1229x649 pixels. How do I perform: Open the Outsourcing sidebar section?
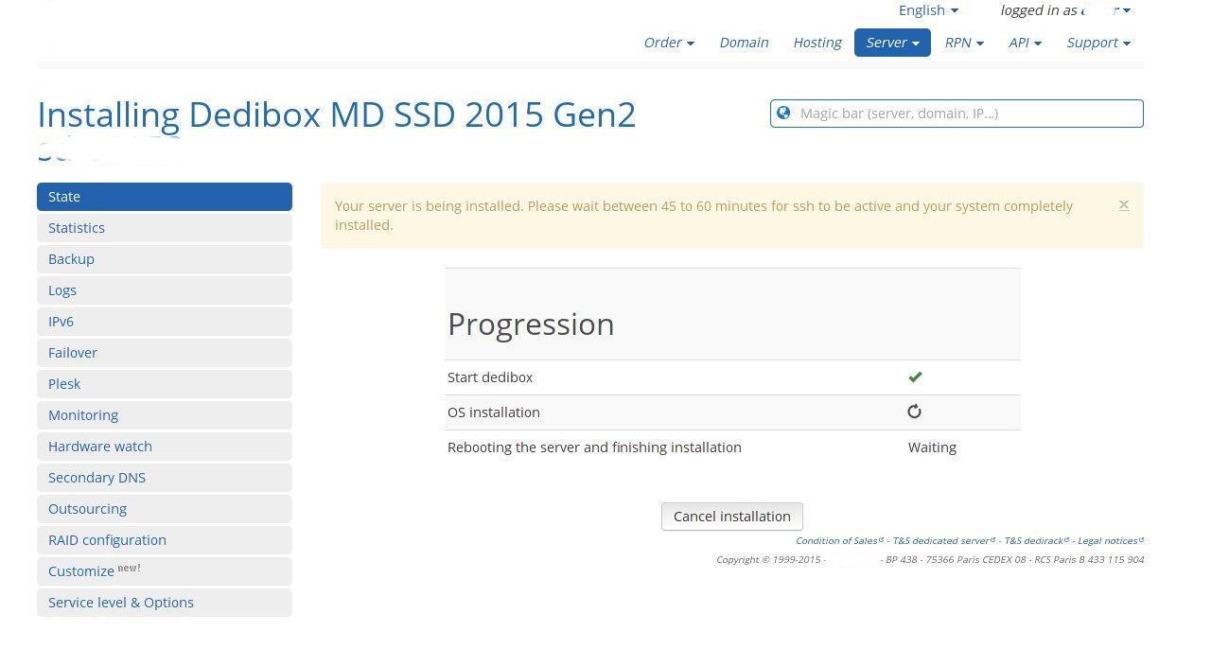[165, 509]
